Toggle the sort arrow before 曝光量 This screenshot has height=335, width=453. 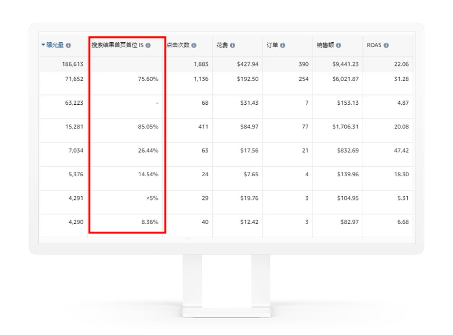point(43,45)
